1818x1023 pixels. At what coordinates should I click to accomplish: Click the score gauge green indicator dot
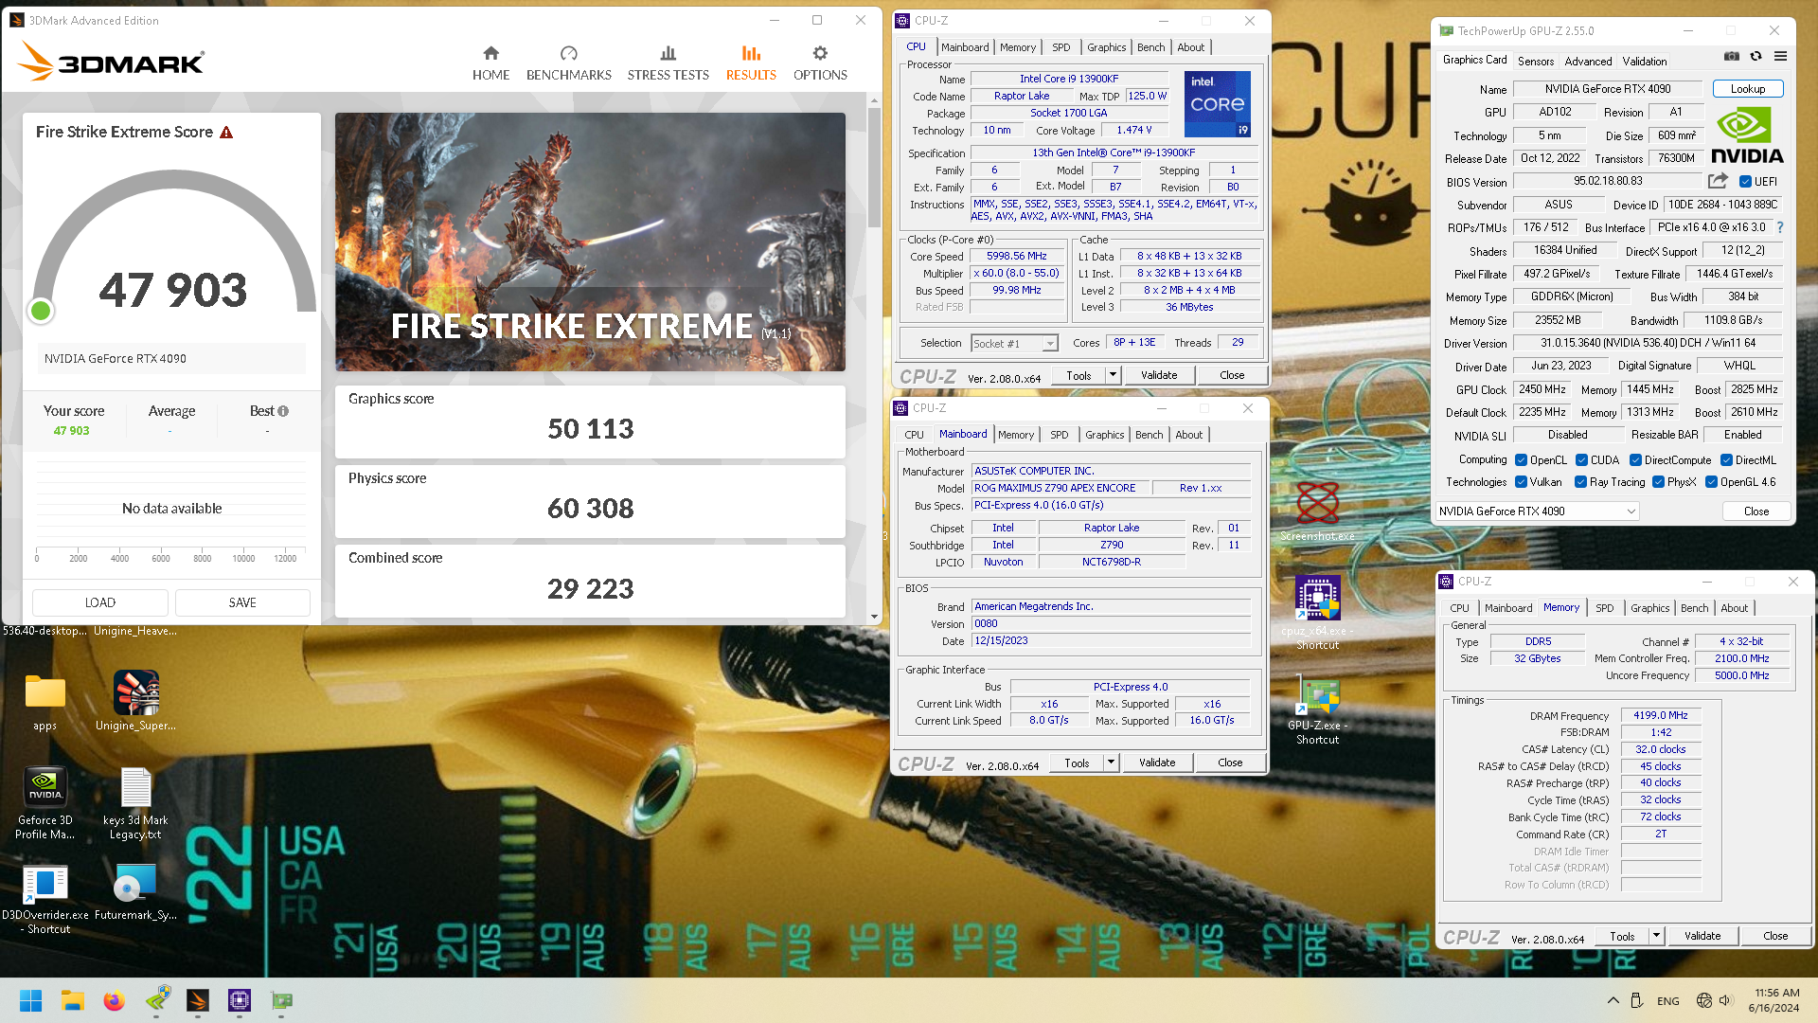[x=41, y=311]
